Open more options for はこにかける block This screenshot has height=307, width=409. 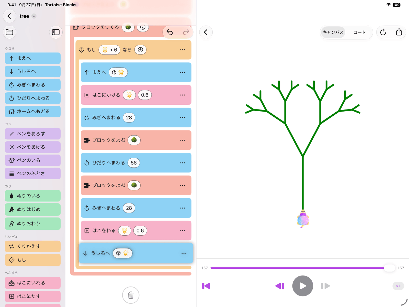(x=183, y=95)
